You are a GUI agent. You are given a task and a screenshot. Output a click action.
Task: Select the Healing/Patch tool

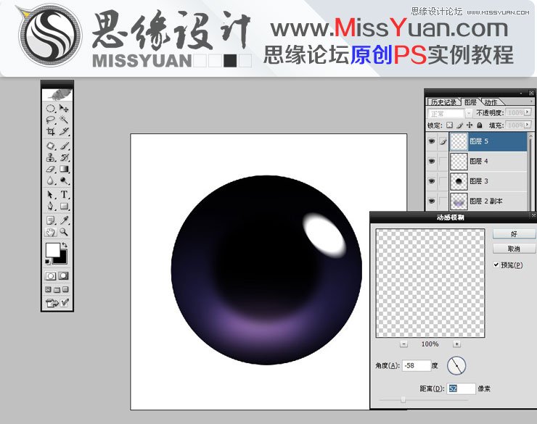tap(51, 146)
